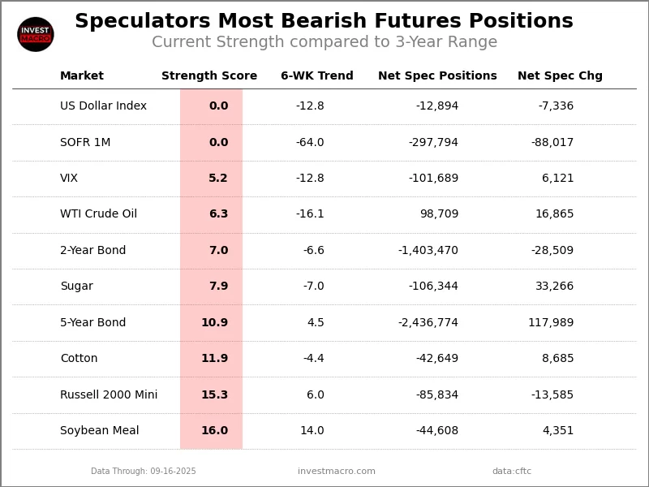Click the Soybean Meal market name
The height and width of the screenshot is (487, 649).
[x=99, y=431]
